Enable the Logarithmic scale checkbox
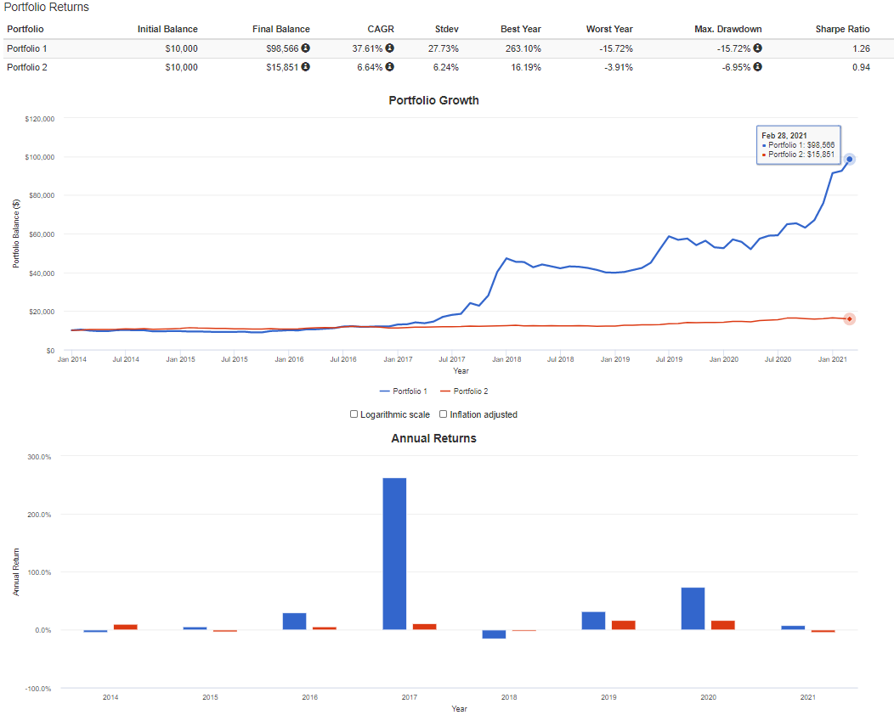The width and height of the screenshot is (894, 715). point(354,414)
